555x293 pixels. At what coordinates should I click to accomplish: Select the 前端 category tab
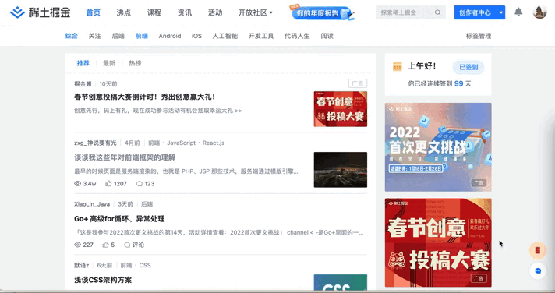[141, 36]
